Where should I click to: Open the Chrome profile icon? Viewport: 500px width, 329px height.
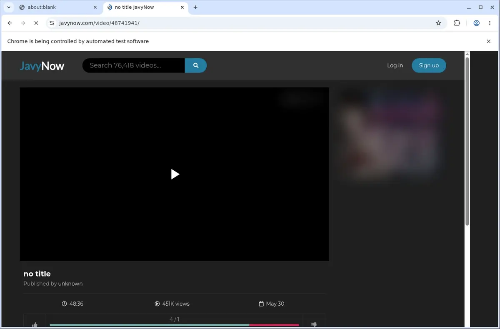tap(476, 23)
